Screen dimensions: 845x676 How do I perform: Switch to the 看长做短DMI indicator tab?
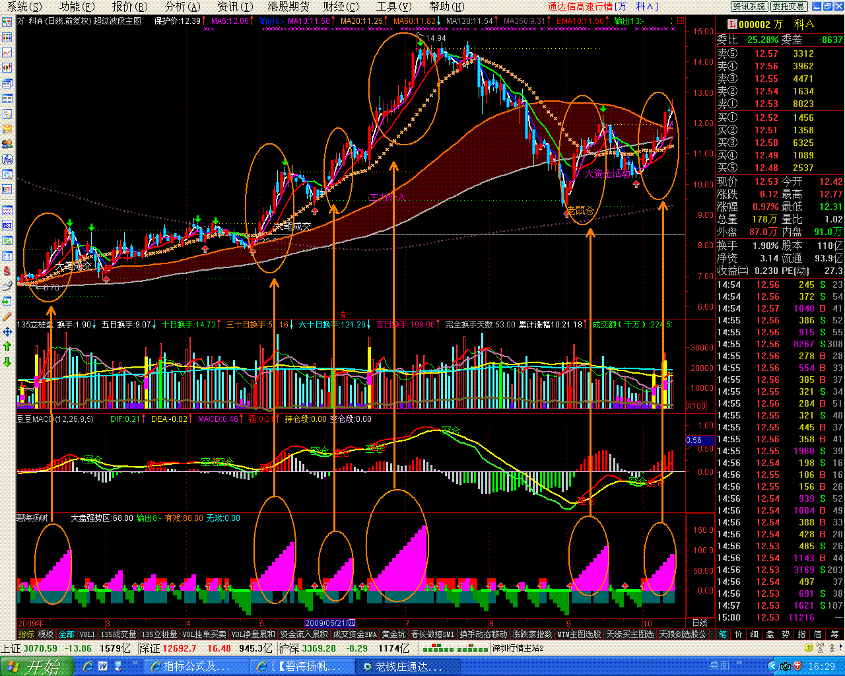tap(432, 634)
